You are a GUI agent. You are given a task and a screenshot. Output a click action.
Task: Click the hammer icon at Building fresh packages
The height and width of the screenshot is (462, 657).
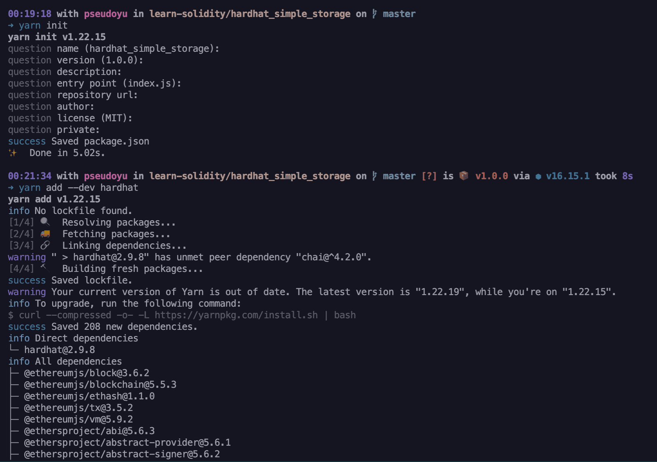click(44, 268)
